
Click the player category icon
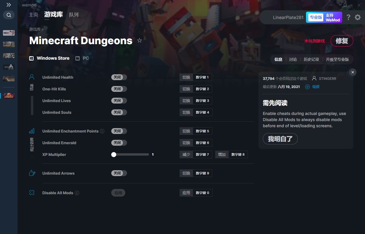pyautogui.click(x=32, y=77)
